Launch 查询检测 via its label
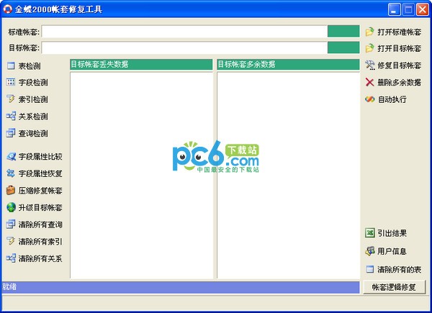Viewport: 432px width, 313px height. pyautogui.click(x=33, y=134)
